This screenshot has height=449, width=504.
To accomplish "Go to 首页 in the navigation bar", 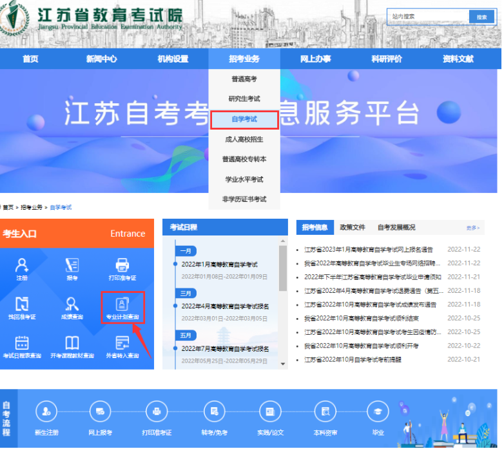I will coord(30,59).
